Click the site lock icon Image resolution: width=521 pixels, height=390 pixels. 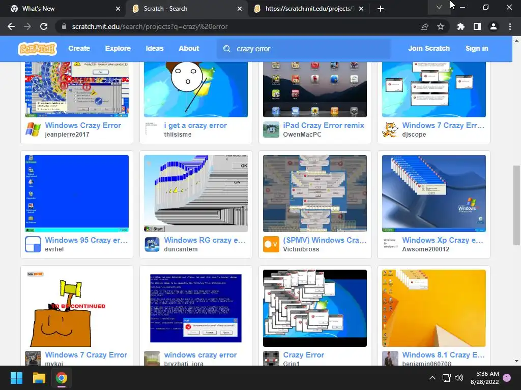[64, 26]
